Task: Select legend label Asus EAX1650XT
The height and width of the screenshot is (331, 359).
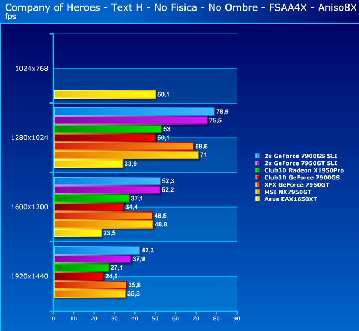Action: (290, 199)
